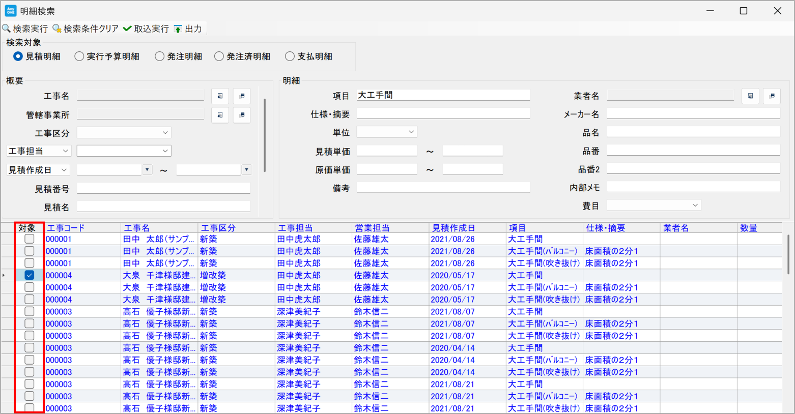
Task: Execute import via 取込実行 checkmark
Action: point(146,29)
